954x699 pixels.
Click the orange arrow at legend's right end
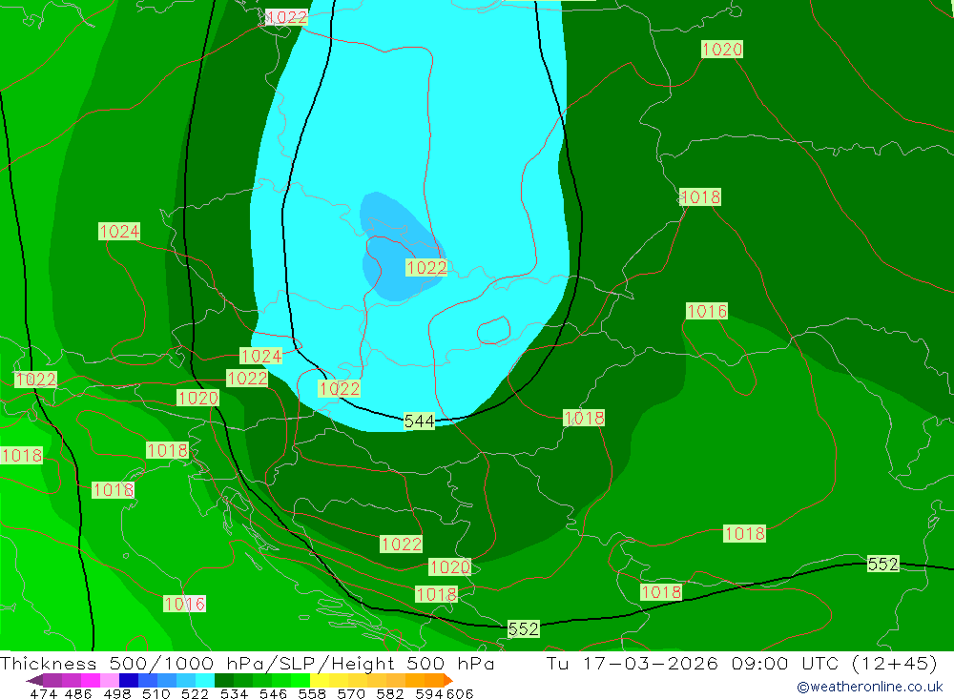pyautogui.click(x=447, y=680)
